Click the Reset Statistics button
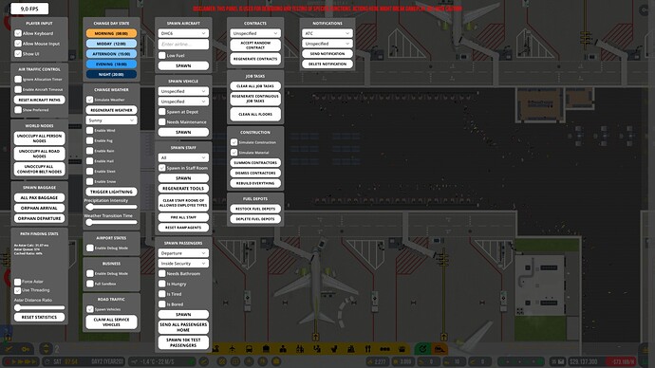 tap(39, 317)
